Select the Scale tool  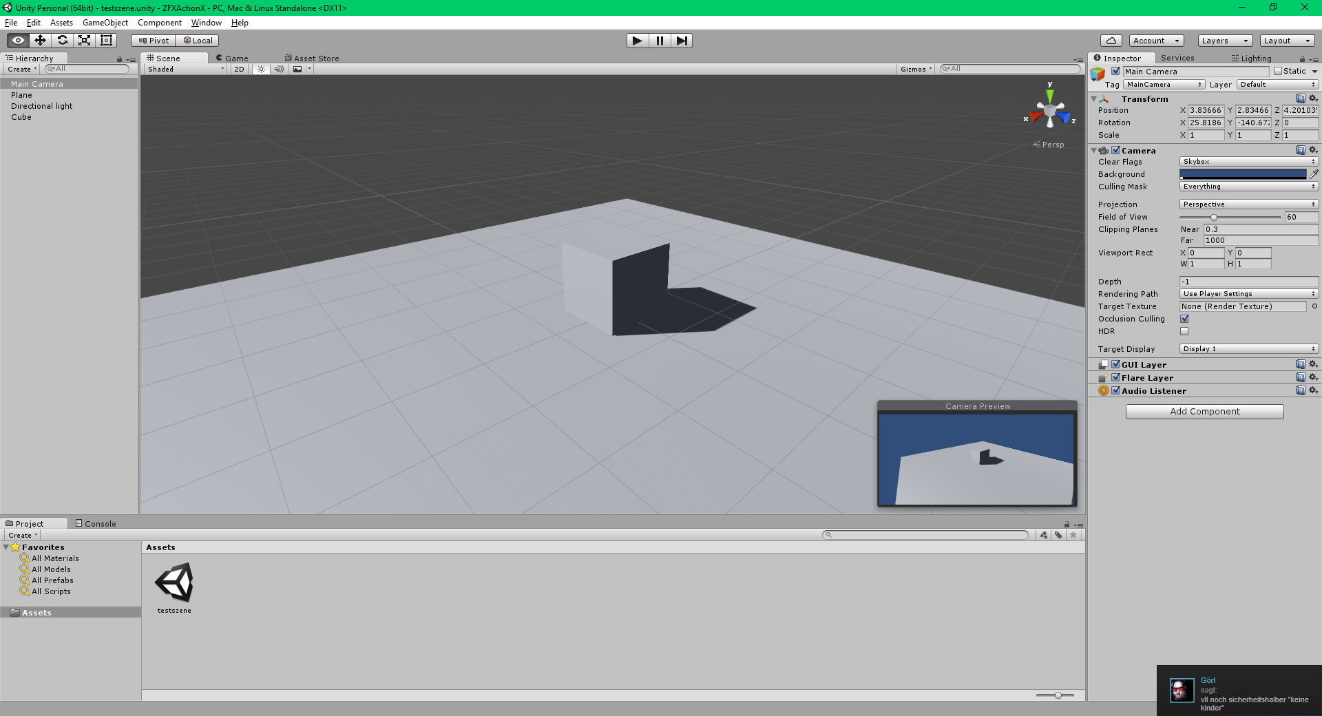84,41
